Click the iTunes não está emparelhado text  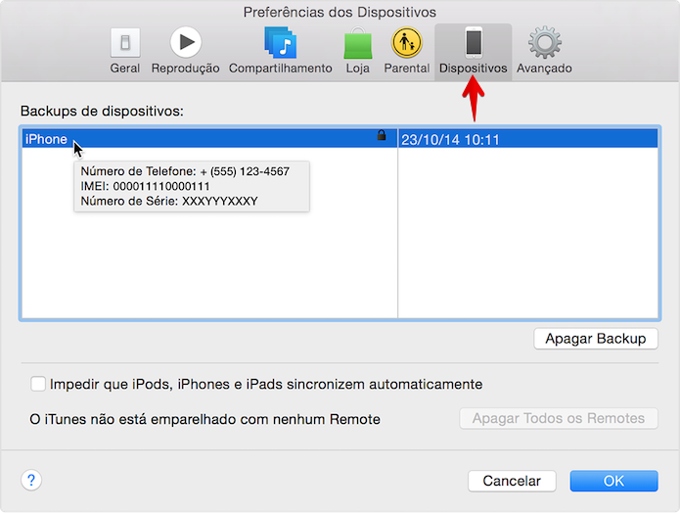(204, 419)
